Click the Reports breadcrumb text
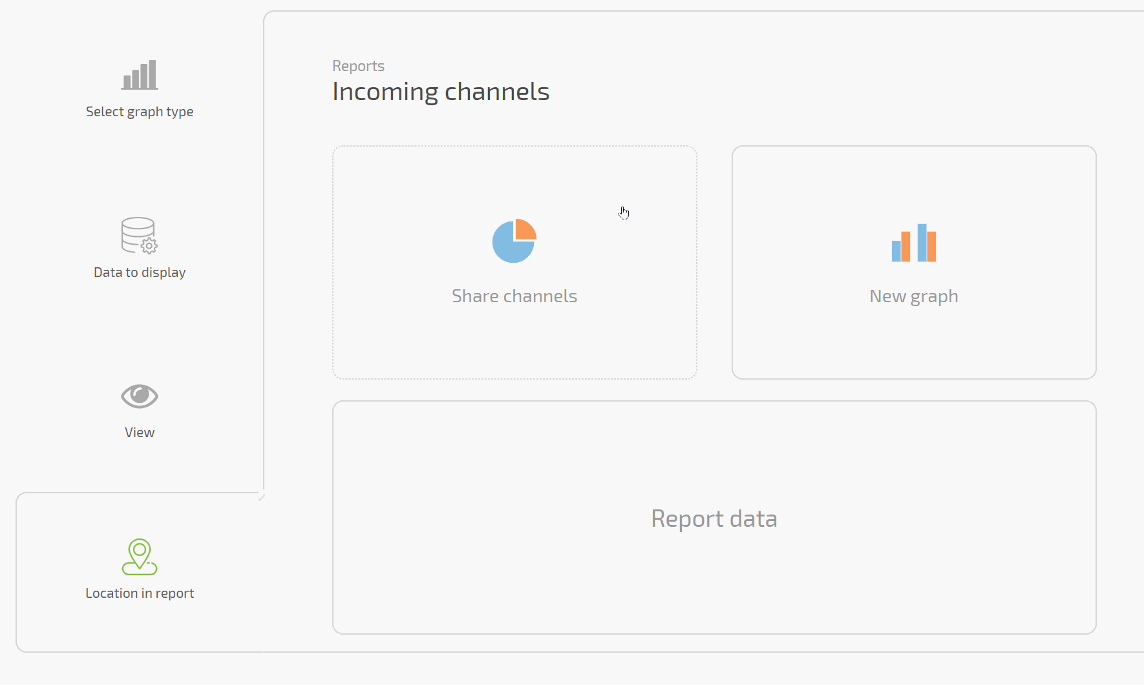 (358, 66)
